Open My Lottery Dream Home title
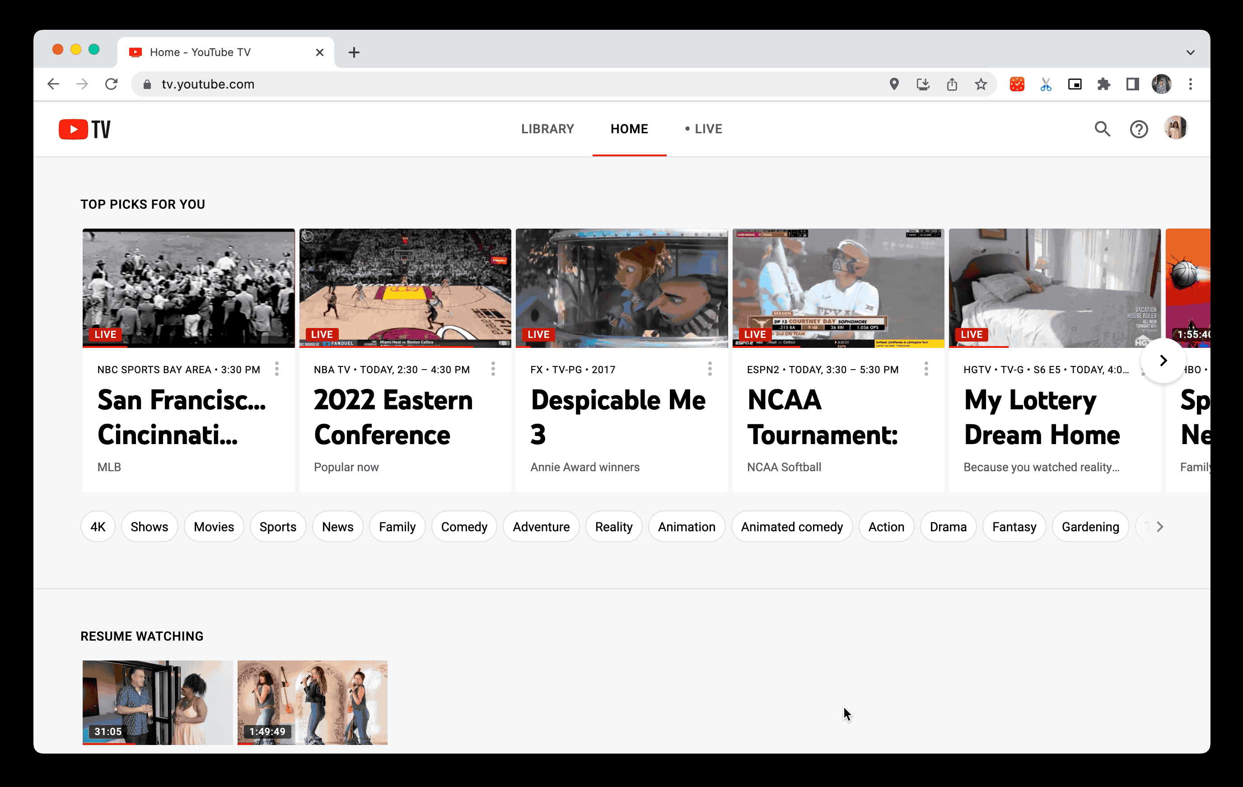Image resolution: width=1243 pixels, height=787 pixels. 1041,417
